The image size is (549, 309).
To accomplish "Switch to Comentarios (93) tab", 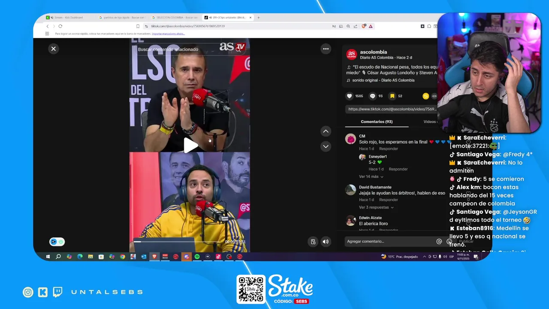I will 377,121.
